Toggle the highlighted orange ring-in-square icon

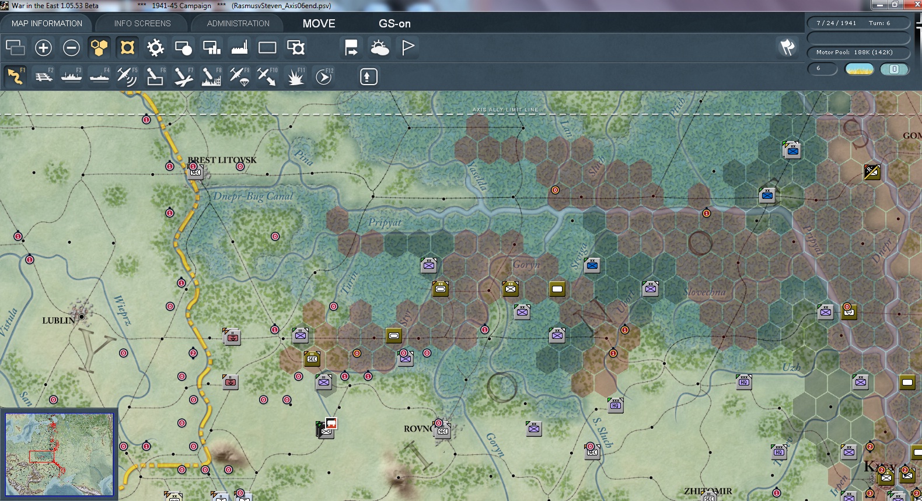(x=127, y=47)
